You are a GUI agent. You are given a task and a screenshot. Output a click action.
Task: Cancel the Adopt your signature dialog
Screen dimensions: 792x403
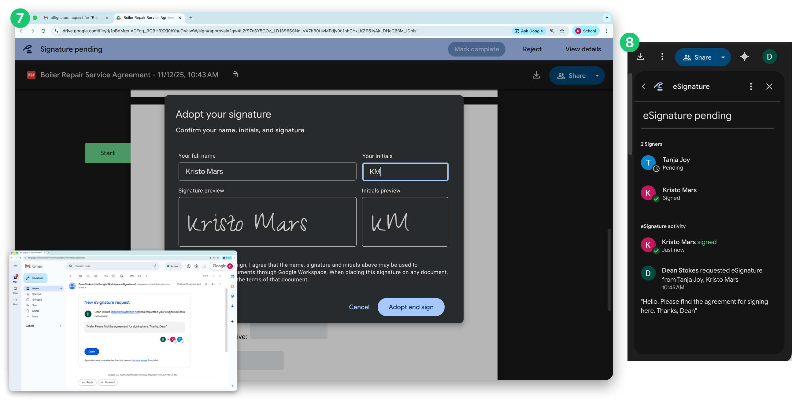tap(359, 307)
